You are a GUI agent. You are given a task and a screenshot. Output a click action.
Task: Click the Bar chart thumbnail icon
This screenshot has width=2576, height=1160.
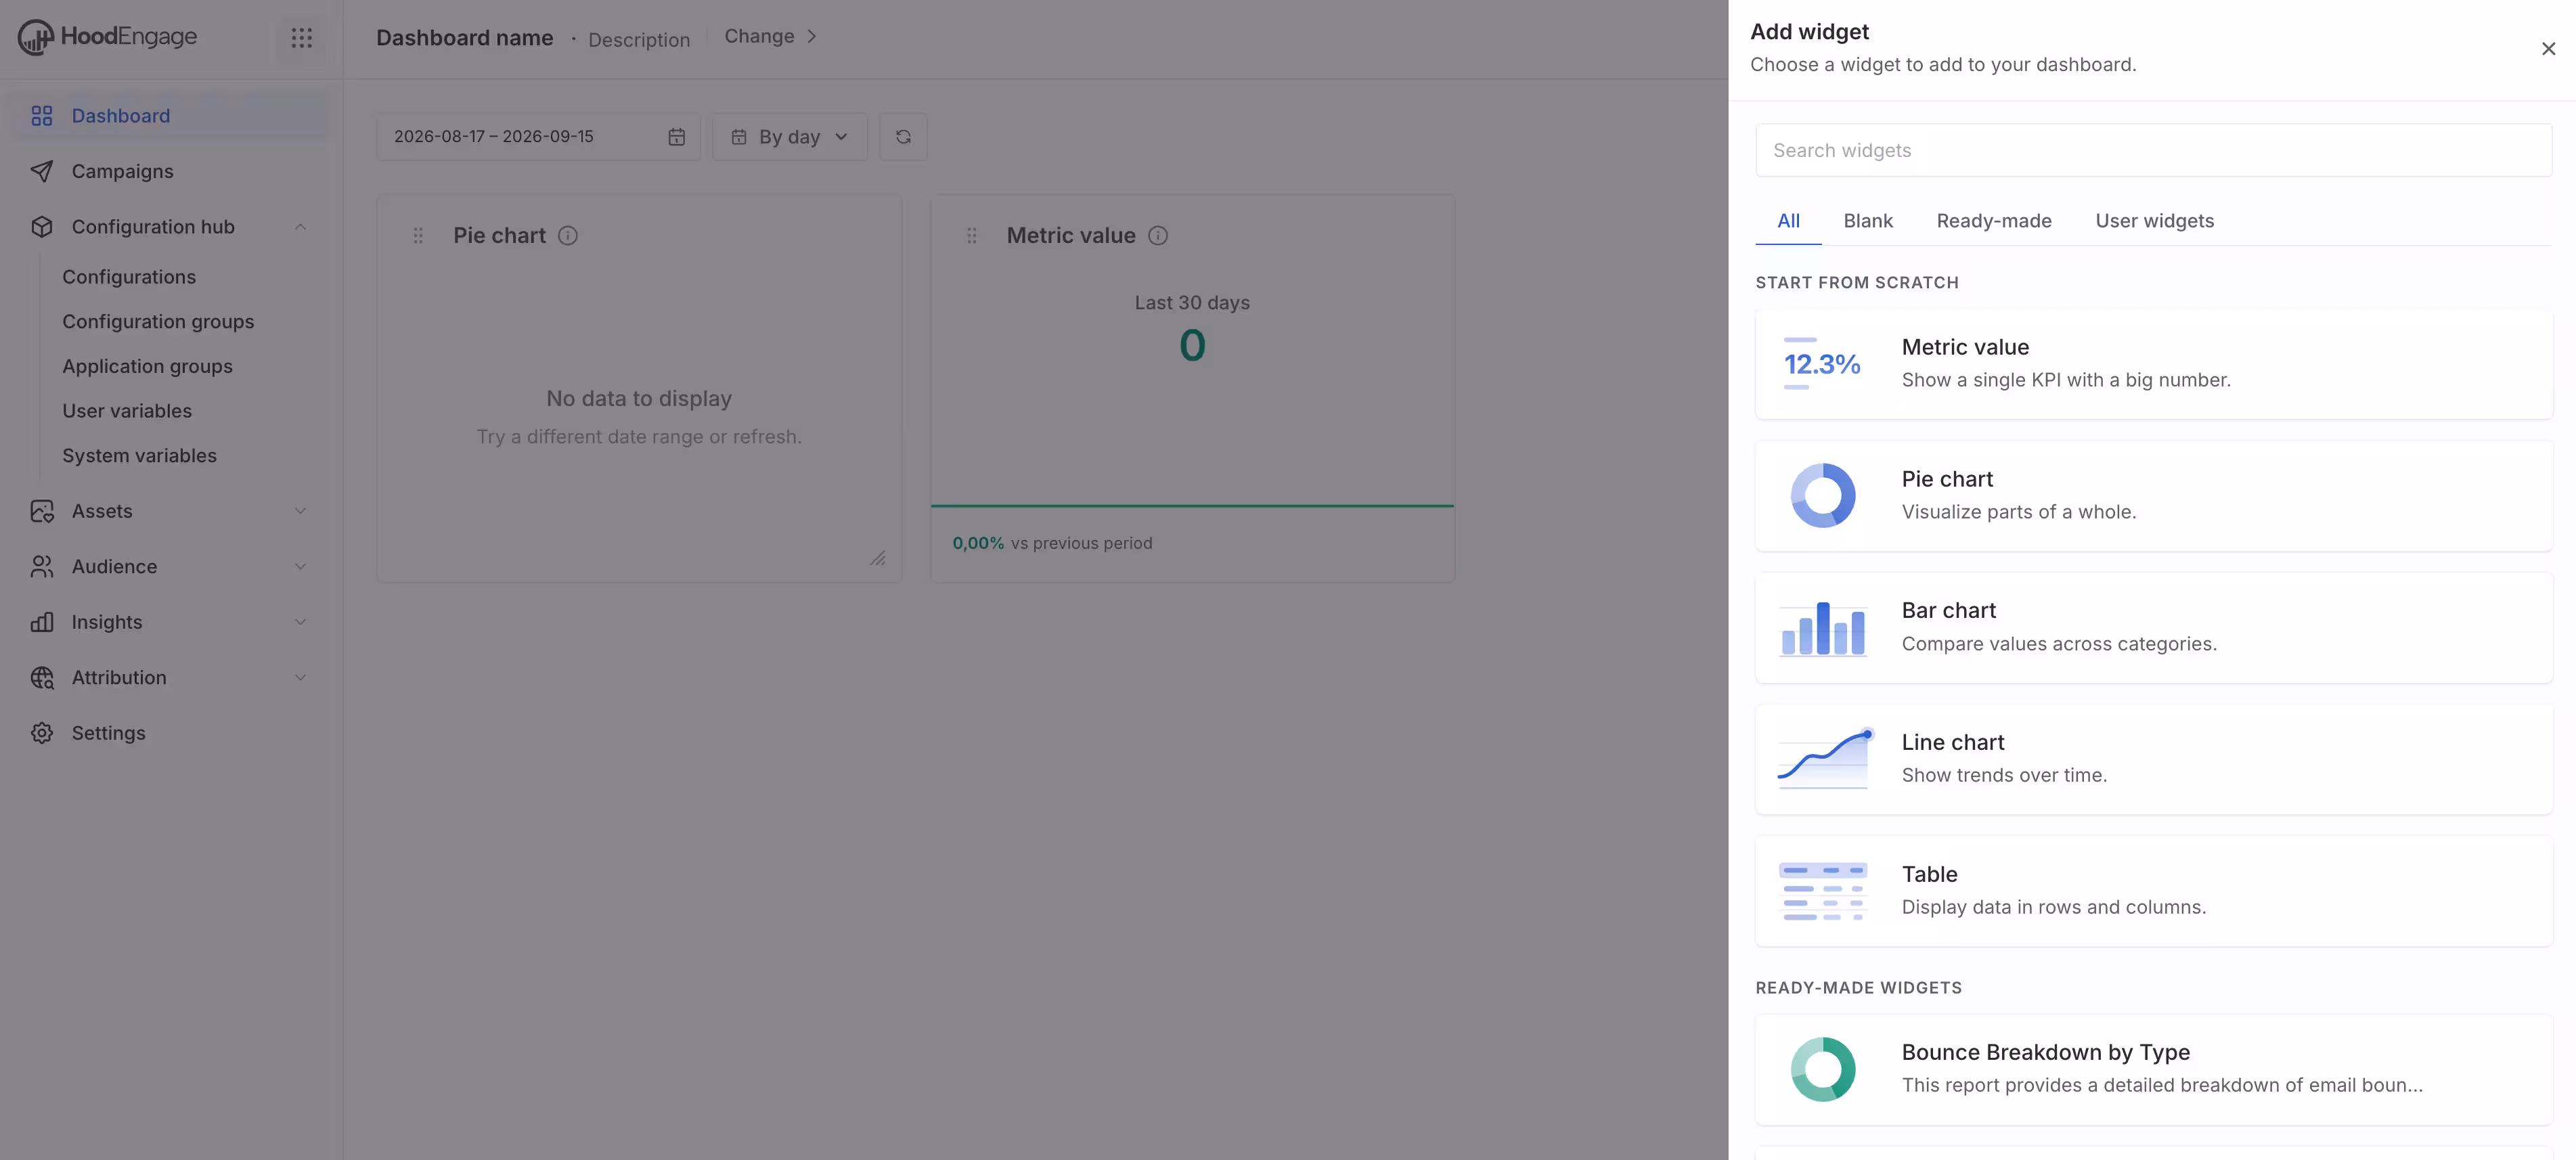(1822, 628)
